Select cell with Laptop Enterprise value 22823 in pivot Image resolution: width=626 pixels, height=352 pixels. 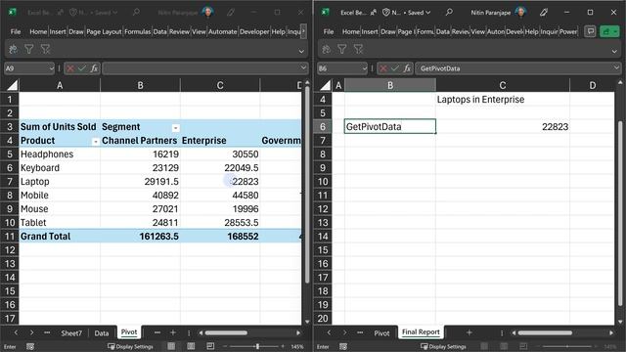pyautogui.click(x=220, y=182)
